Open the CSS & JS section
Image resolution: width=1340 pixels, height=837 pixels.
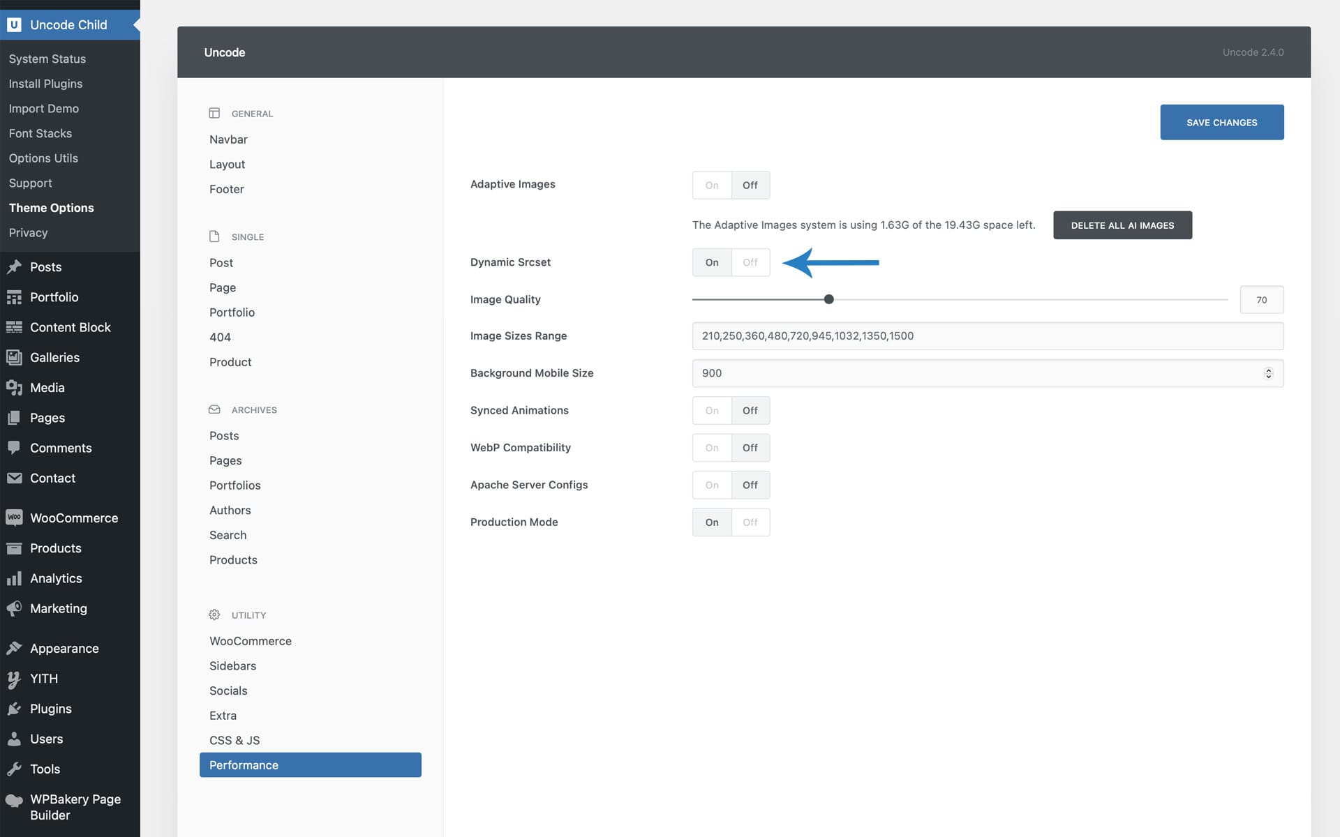tap(234, 740)
